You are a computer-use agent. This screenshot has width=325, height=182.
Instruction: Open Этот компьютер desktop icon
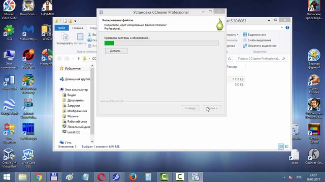click(9, 59)
